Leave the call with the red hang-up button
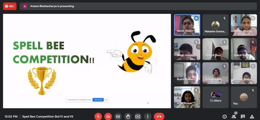Viewport: 260px width, 120px height. (159, 116)
